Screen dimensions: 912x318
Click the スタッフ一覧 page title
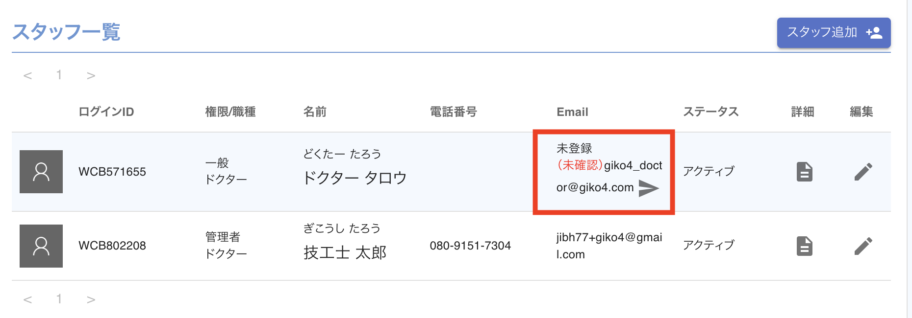pyautogui.click(x=66, y=32)
